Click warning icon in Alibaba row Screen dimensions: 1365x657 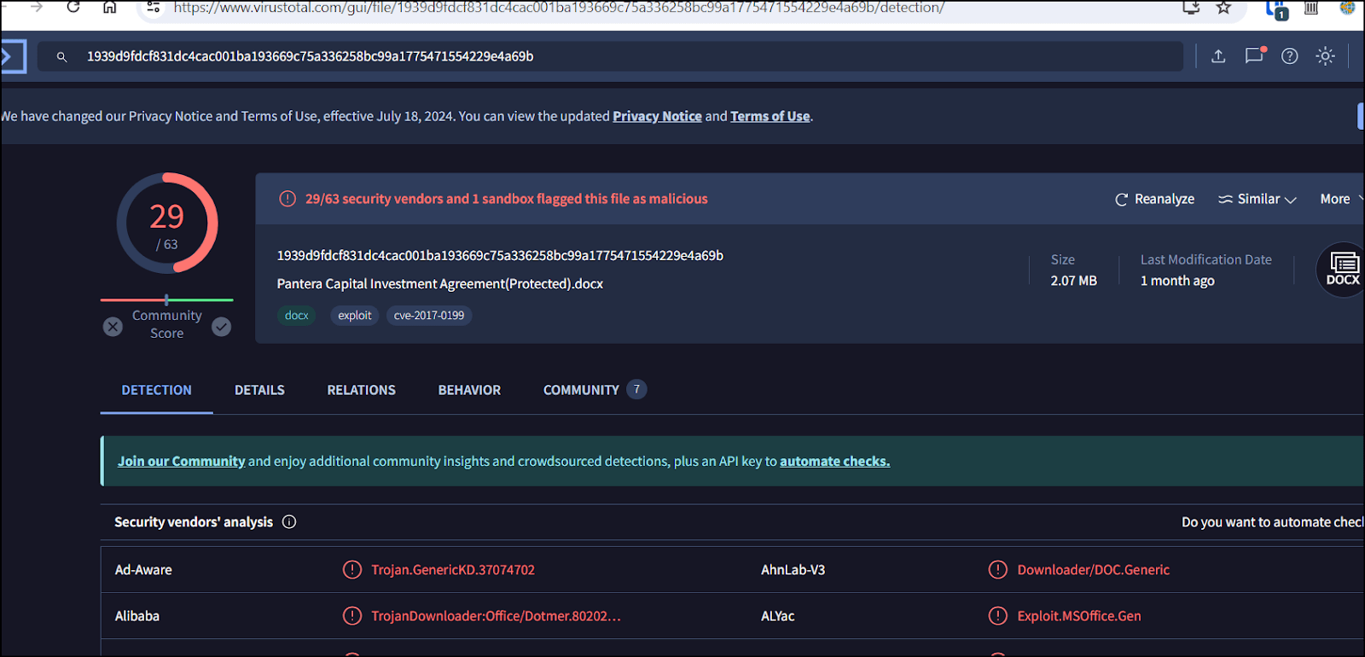pyautogui.click(x=352, y=616)
